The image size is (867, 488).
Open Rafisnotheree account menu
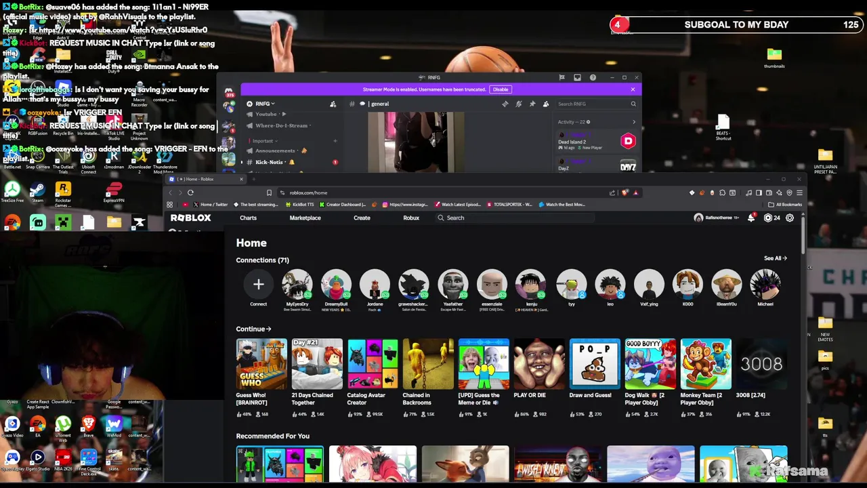click(718, 218)
